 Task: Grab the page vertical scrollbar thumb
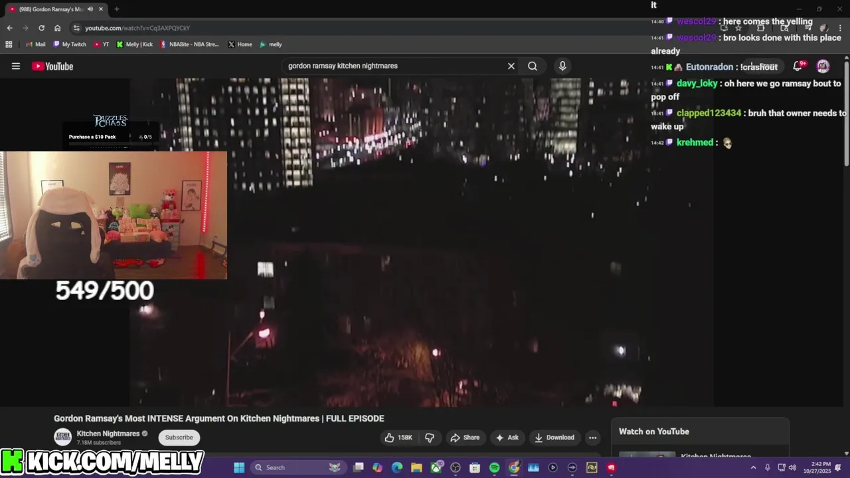(x=847, y=113)
